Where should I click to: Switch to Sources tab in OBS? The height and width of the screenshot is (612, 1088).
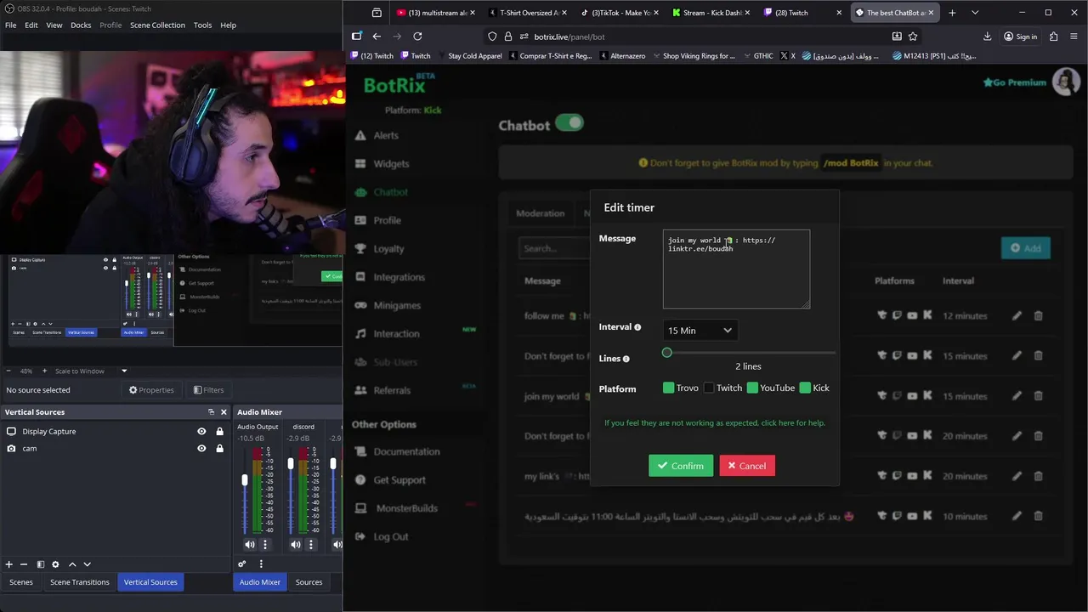(x=309, y=582)
